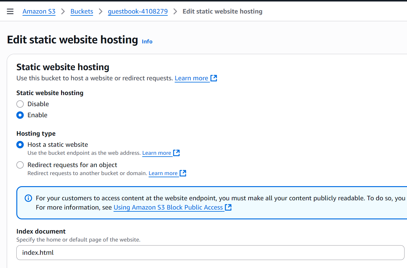Select Enable for static website hosting
The width and height of the screenshot is (407, 268).
(x=20, y=115)
